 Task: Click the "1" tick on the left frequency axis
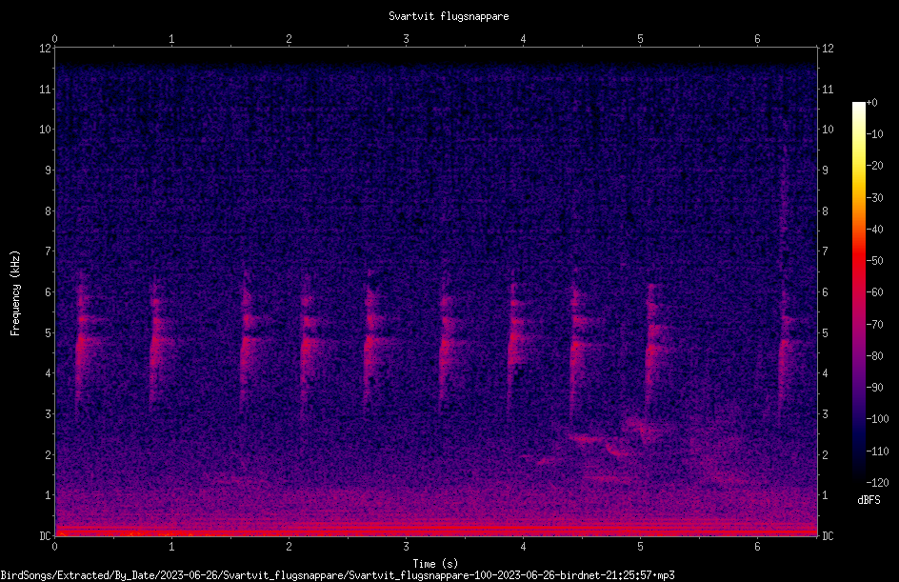48,495
